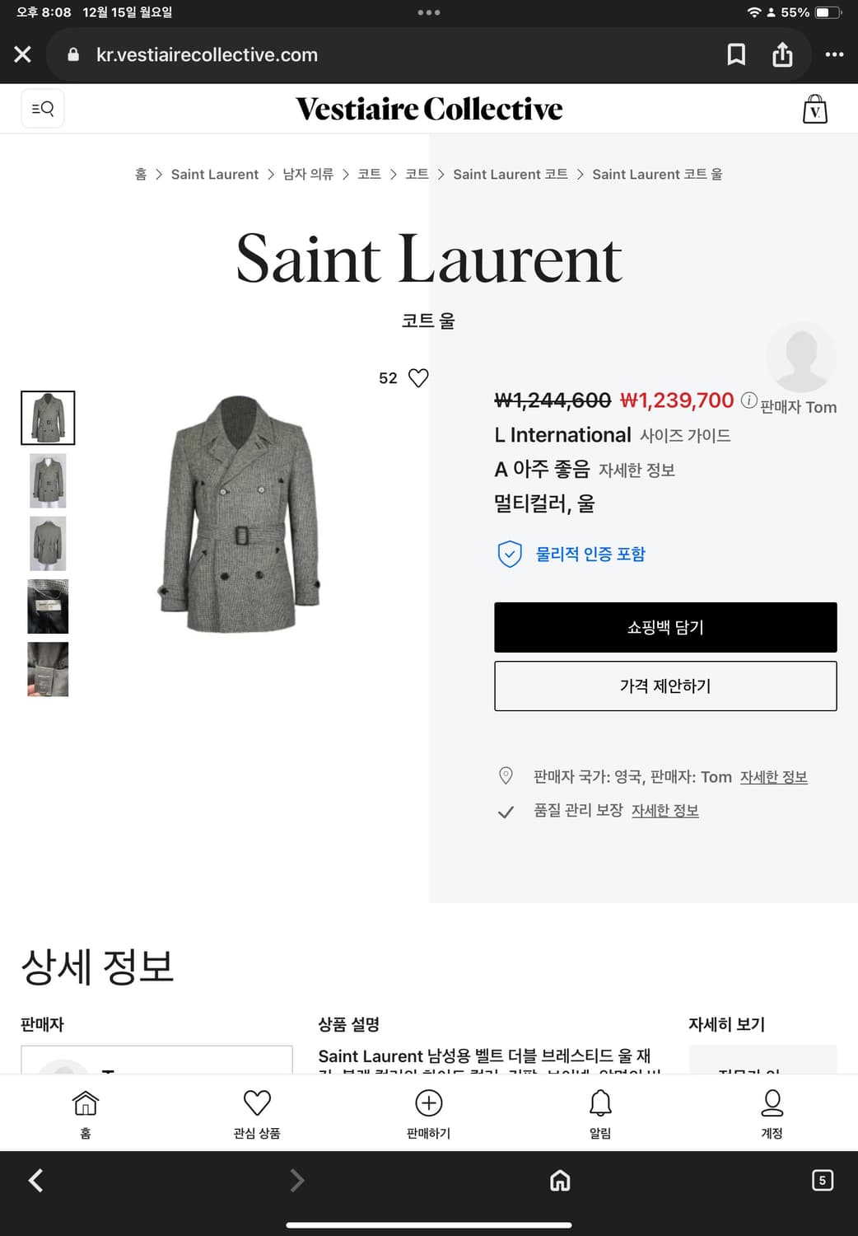Open 판매하기 with the plus icon
Image resolution: width=858 pixels, height=1236 pixels.
pyautogui.click(x=428, y=1103)
